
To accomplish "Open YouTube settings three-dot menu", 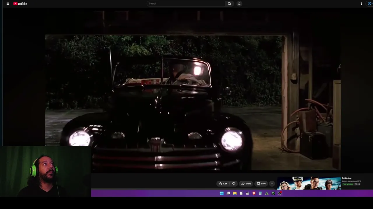I will (x=361, y=4).
